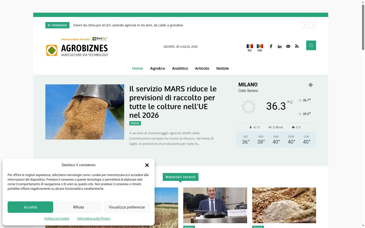
Task: Select GIO 36° forecast day
Action: coord(246,140)
